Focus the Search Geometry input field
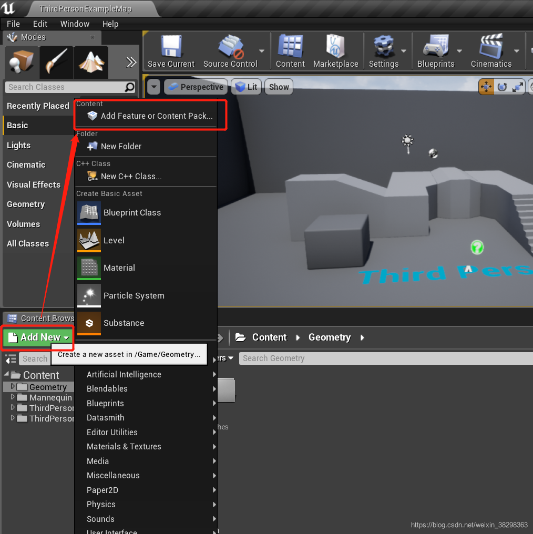533x534 pixels. (x=386, y=358)
